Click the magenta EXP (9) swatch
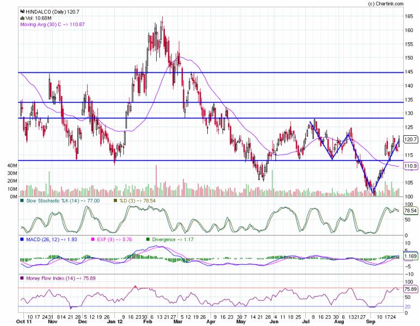 (93, 239)
